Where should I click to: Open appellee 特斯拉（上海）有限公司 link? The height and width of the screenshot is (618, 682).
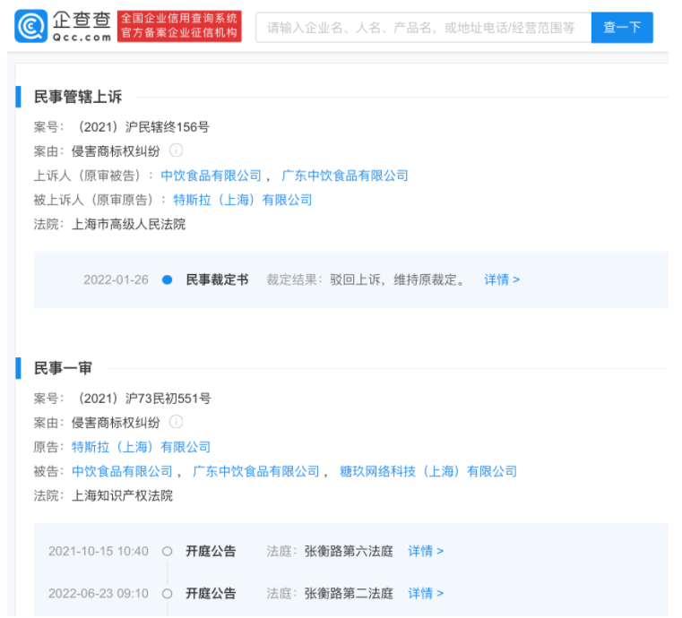(x=242, y=200)
